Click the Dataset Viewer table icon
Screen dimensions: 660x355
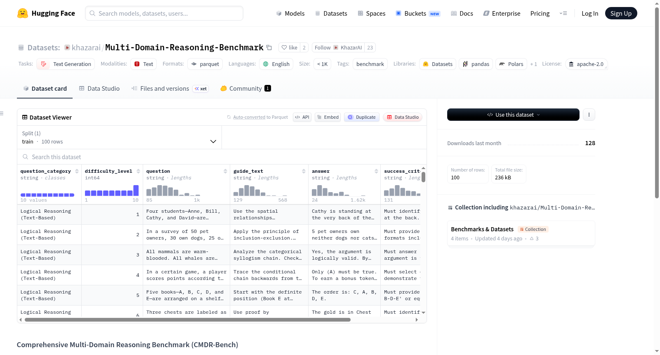coord(25,118)
